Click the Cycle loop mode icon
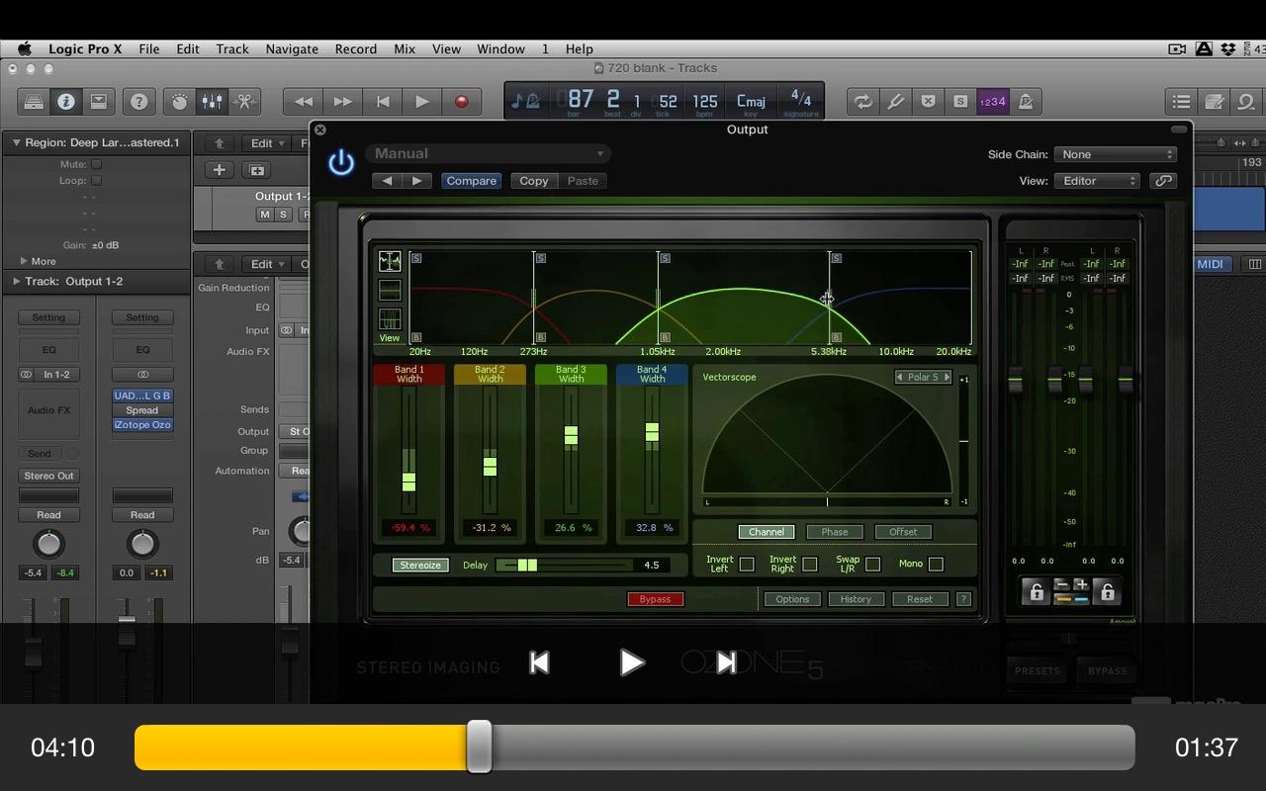The width and height of the screenshot is (1266, 791). [862, 102]
